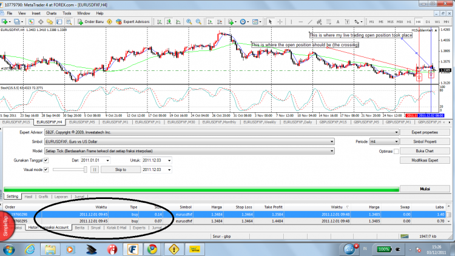Viewport: 455px width, 256px height.
Task: Switch chart to line chart icon
Action: click(178, 22)
